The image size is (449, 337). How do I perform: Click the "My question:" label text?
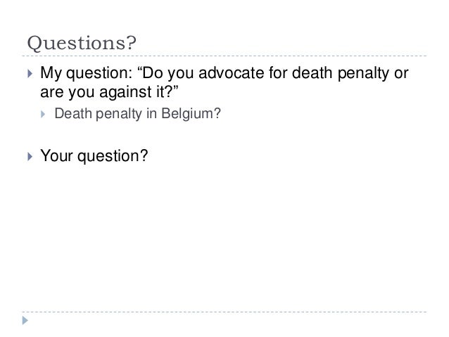tap(86, 73)
